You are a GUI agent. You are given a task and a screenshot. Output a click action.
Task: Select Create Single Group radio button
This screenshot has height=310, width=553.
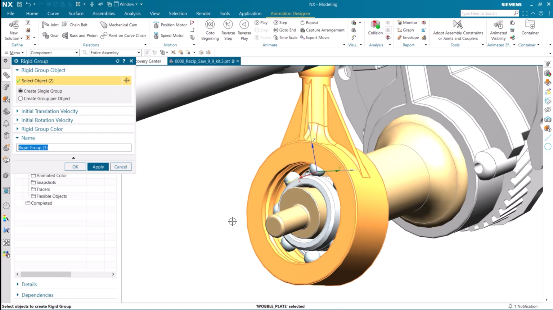click(21, 91)
